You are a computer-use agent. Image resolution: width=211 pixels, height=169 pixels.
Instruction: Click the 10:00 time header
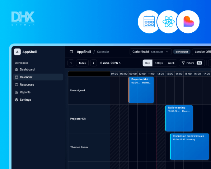pyautogui.click(x=142, y=74)
